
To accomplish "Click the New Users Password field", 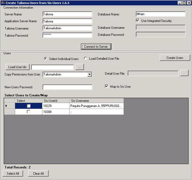I will 67,87.
